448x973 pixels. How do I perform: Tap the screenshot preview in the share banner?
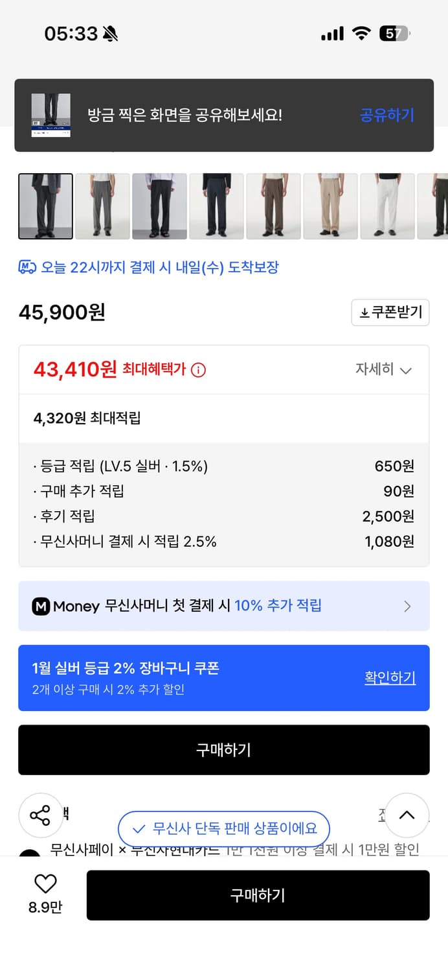pos(51,115)
